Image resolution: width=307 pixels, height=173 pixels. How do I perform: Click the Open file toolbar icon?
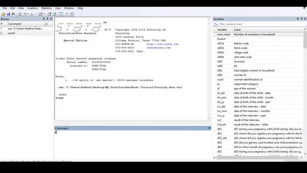3,14
